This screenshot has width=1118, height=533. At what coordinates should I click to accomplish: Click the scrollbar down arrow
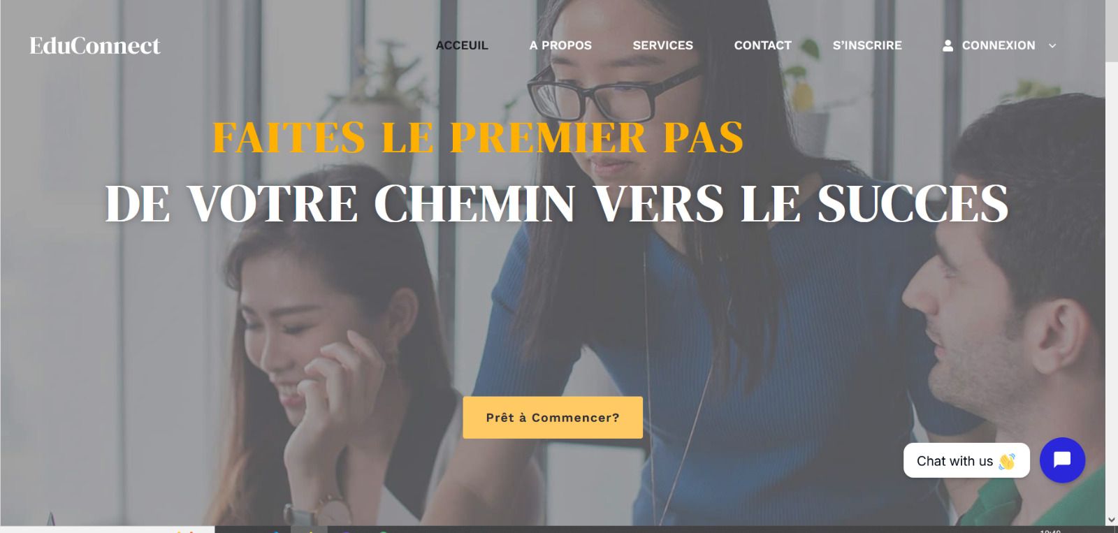click(1112, 520)
